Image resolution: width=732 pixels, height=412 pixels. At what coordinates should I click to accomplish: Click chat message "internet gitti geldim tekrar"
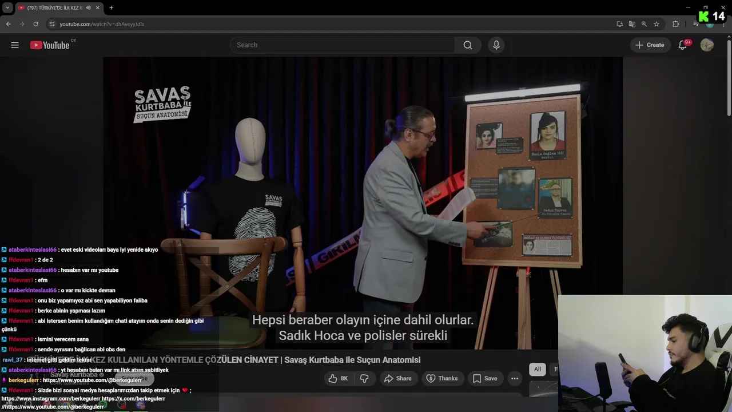click(59, 360)
